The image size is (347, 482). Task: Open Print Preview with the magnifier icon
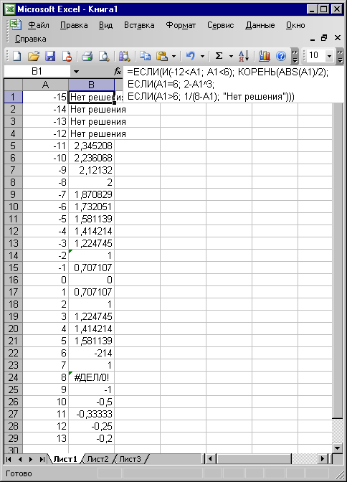(104, 56)
